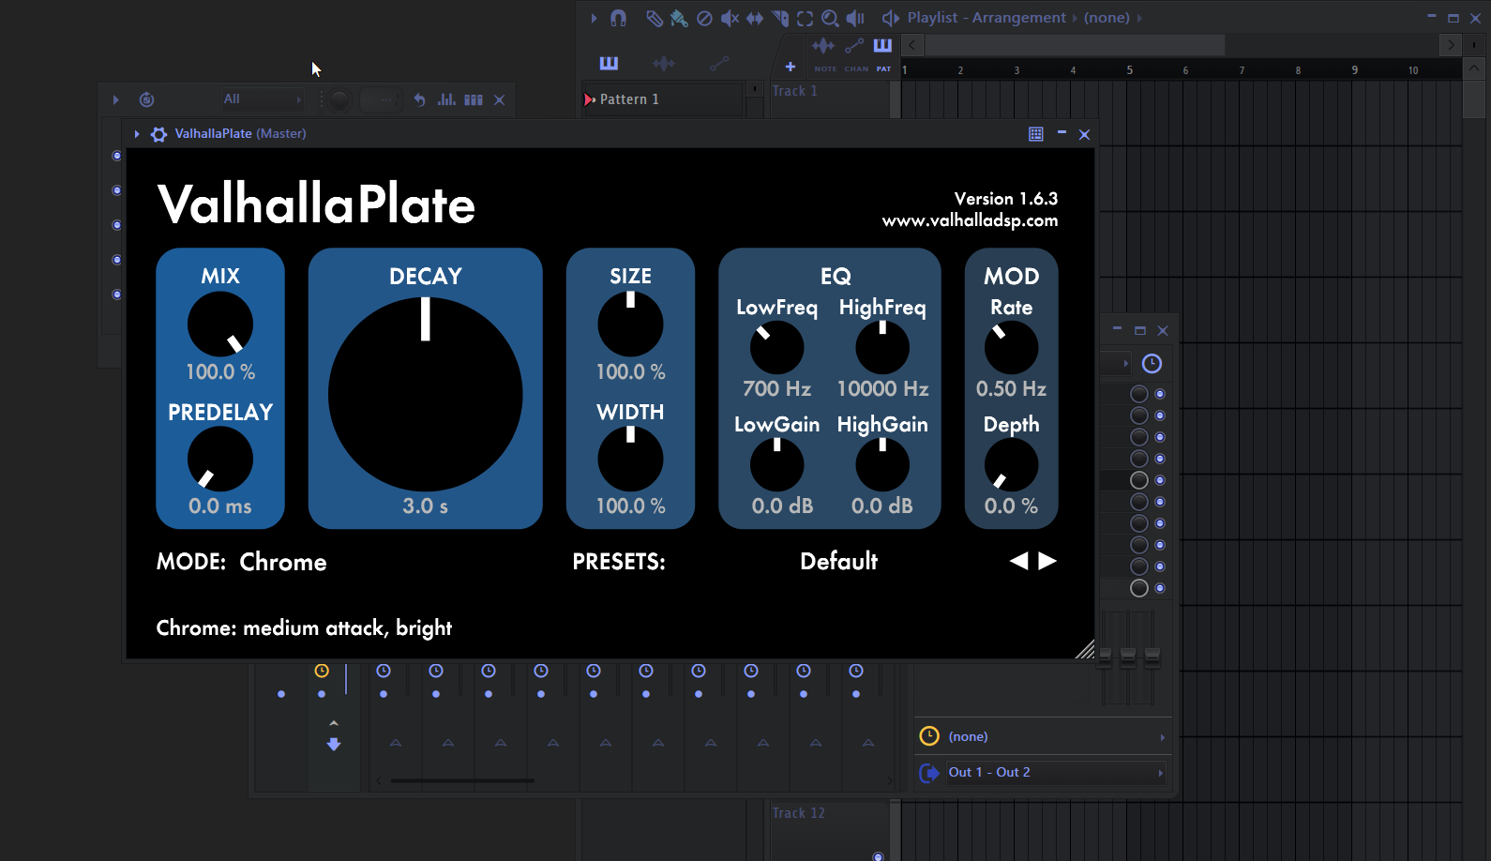
Task: Click the Playlist timeline scroll right button
Action: click(1451, 45)
